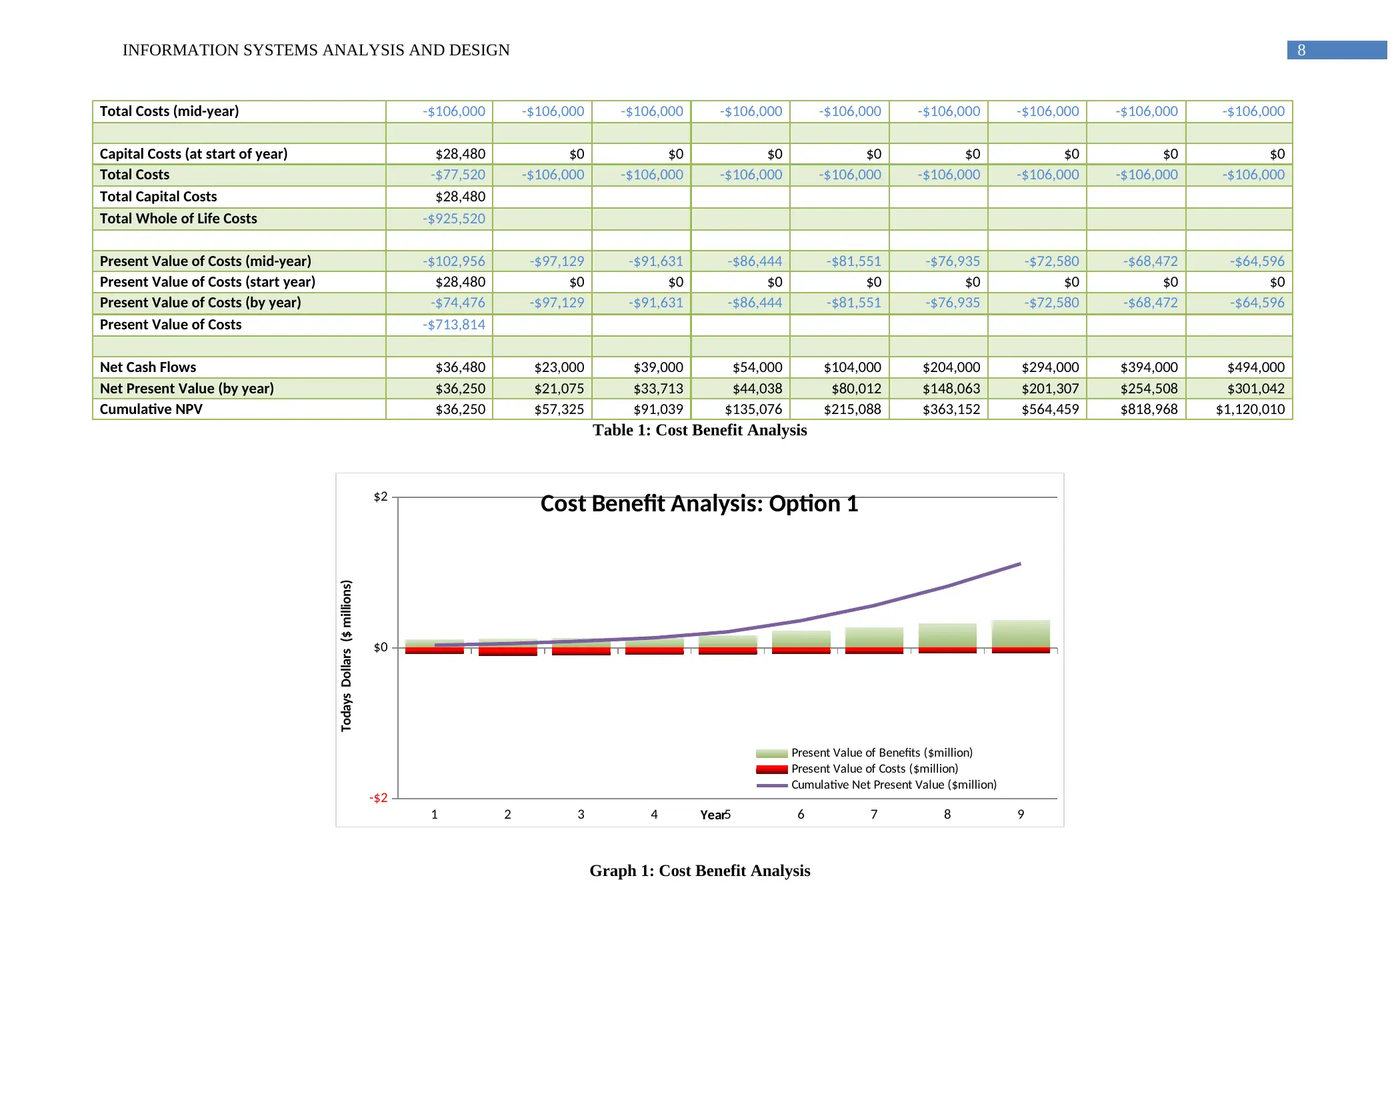Select the cumulative value $564,459
The width and height of the screenshot is (1400, 1100).
pyautogui.click(x=1051, y=409)
